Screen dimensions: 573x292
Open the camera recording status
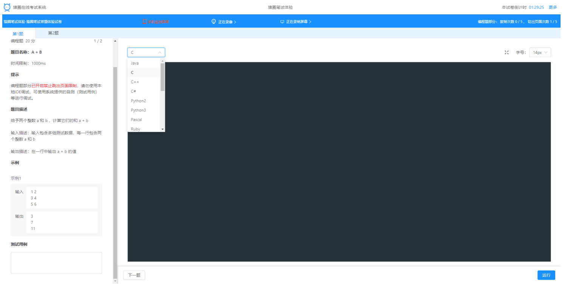[x=224, y=22]
